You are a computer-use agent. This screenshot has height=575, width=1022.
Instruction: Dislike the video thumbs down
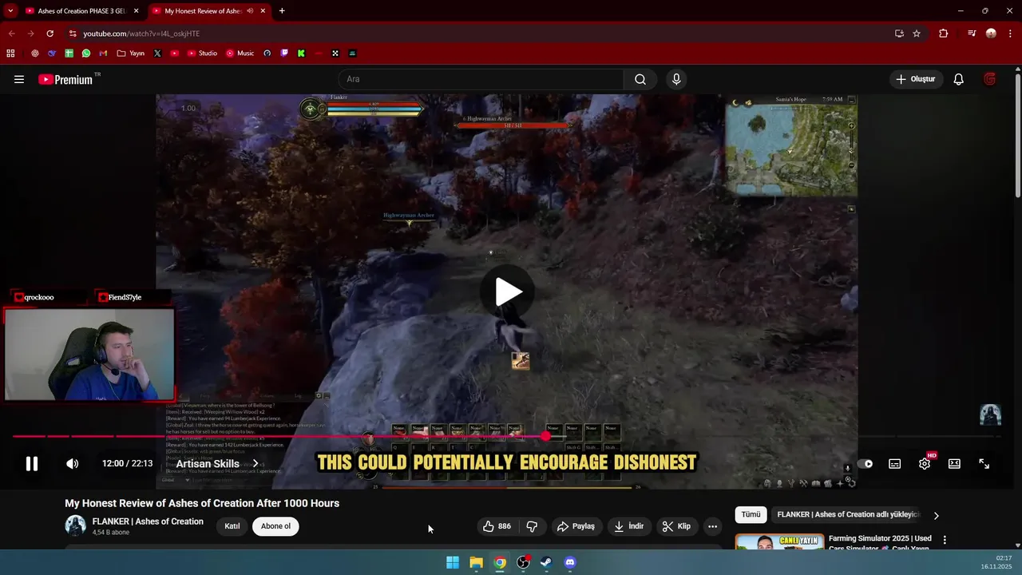pos(532,526)
